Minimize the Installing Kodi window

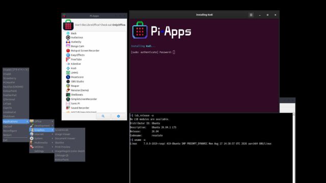[x=260, y=15]
